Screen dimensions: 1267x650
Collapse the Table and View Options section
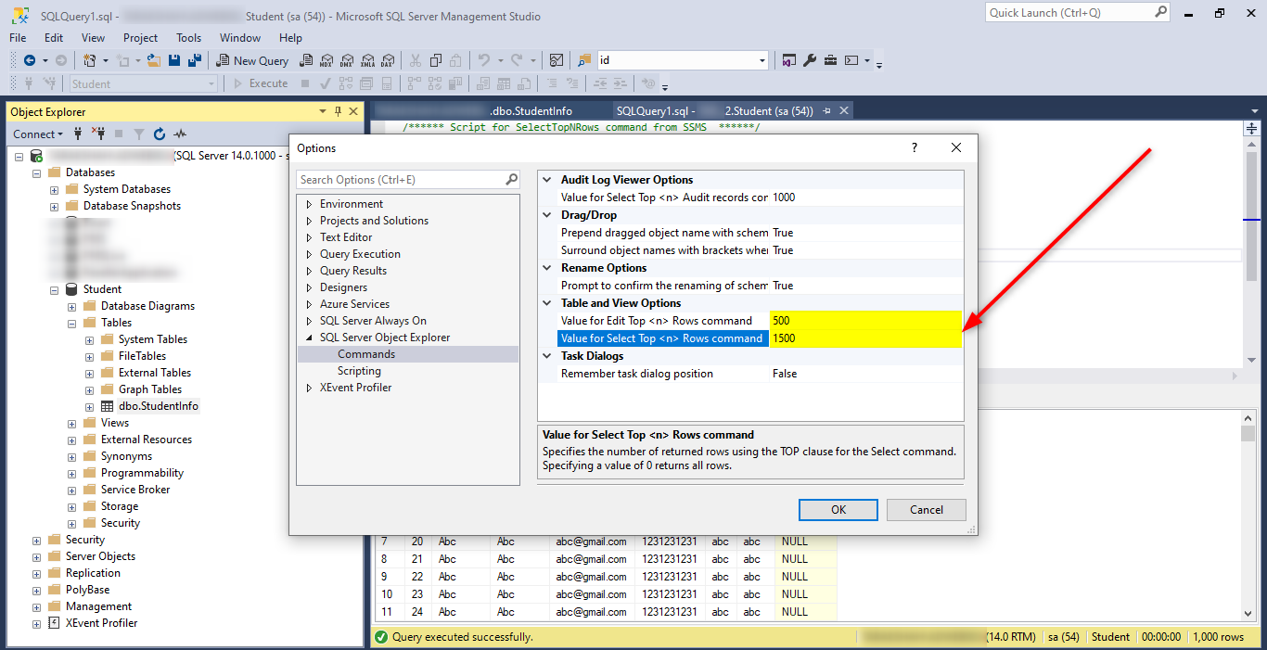click(547, 302)
